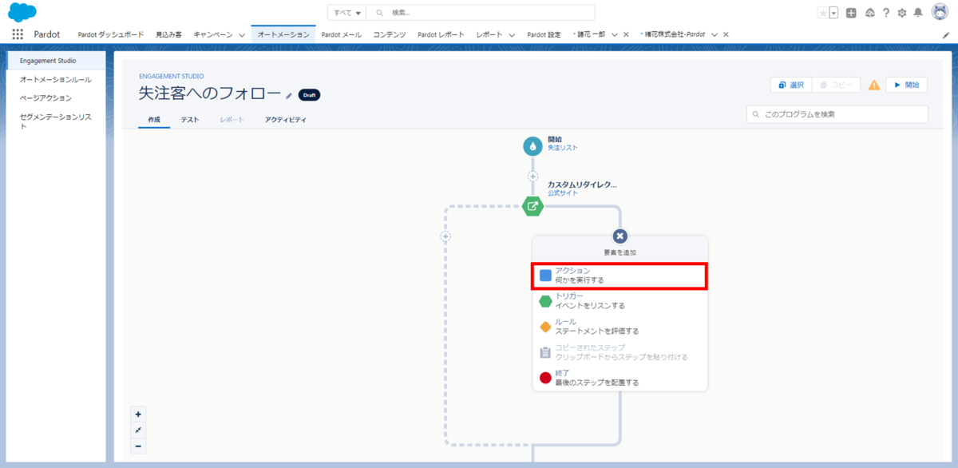Zoom out the canvas with minus
The height and width of the screenshot is (468, 958).
138,446
